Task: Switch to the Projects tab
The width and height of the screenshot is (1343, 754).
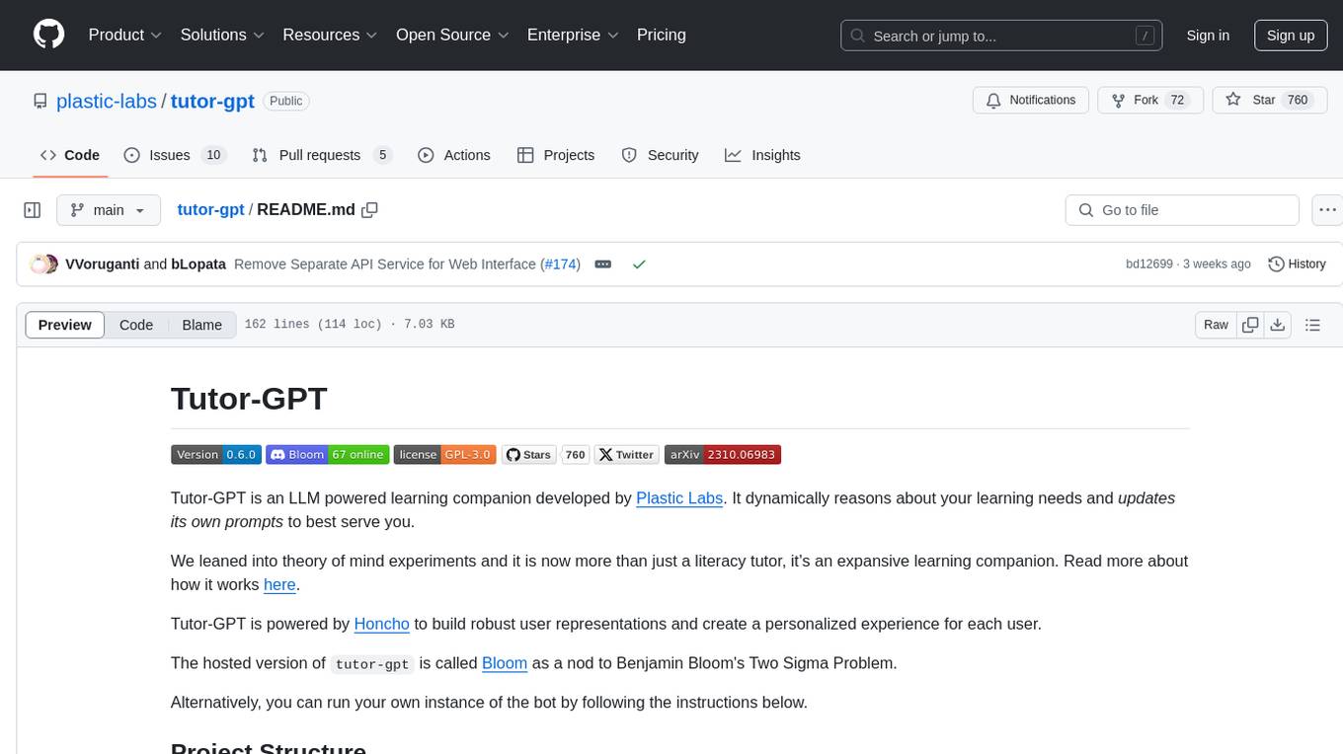Action: coord(556,155)
